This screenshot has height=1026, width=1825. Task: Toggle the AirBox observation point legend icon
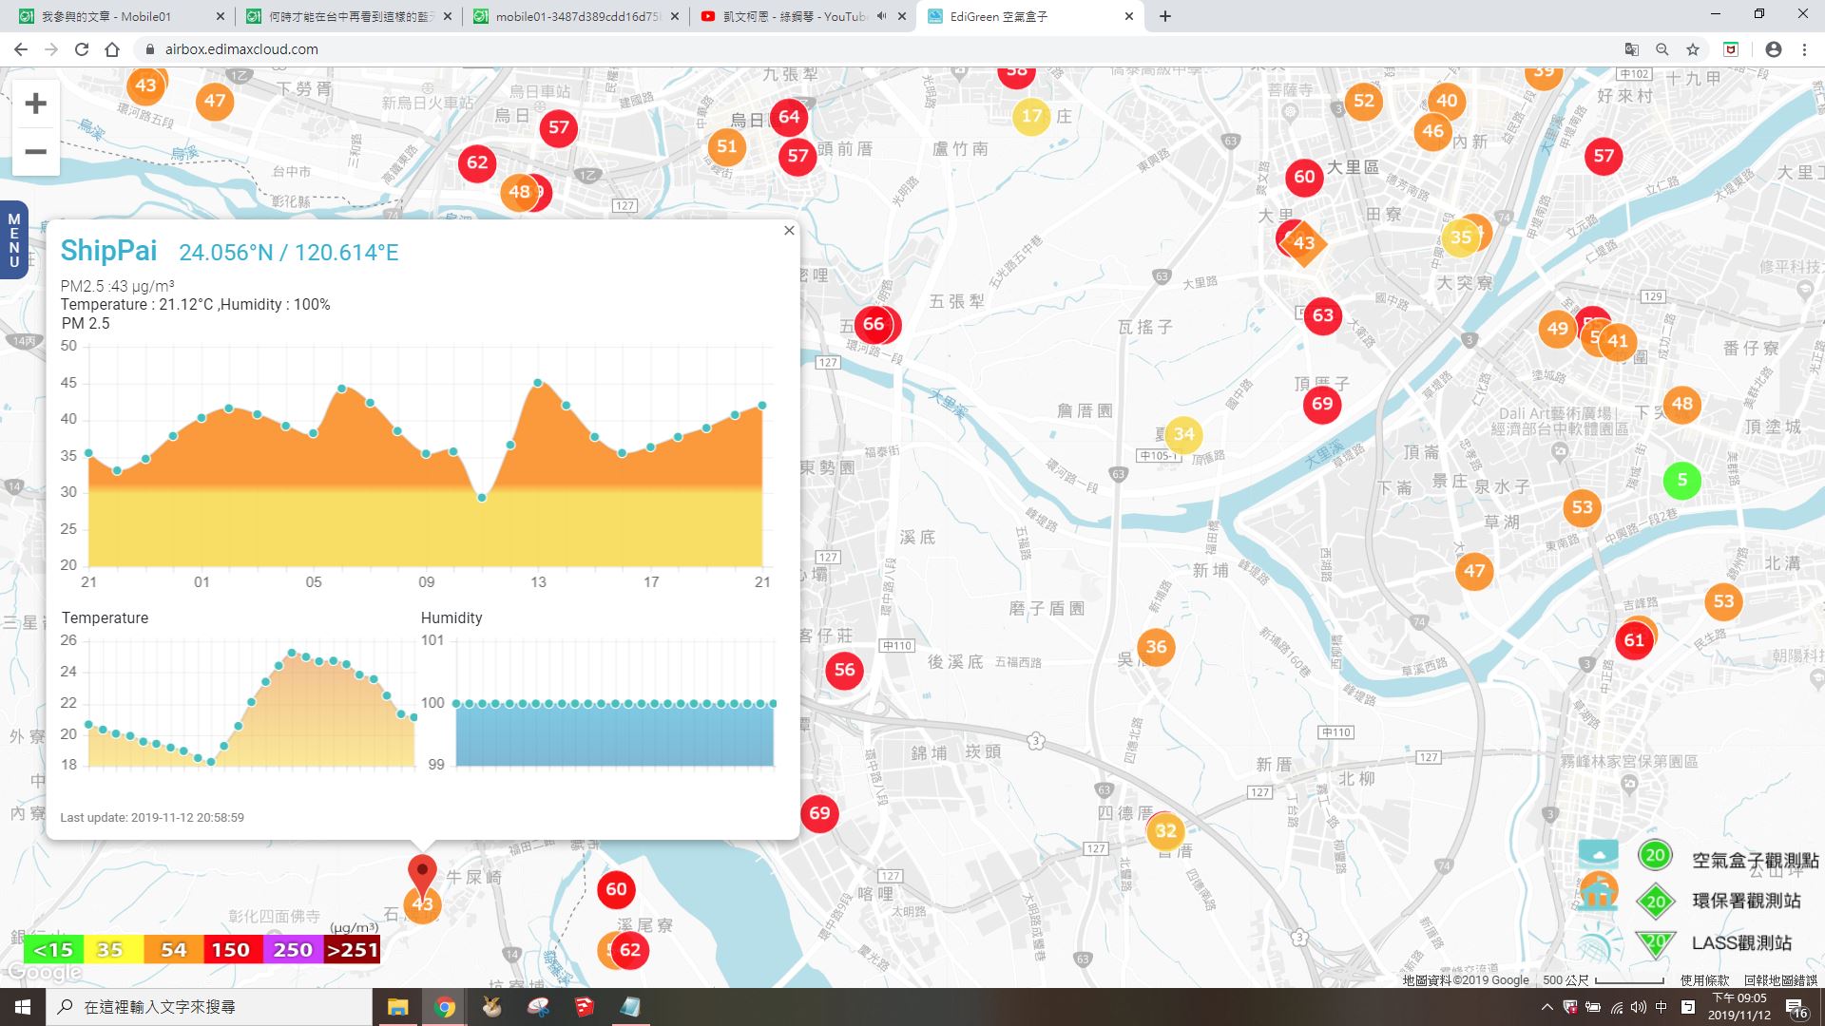tap(1598, 854)
